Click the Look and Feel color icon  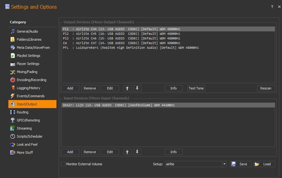[x=13, y=144]
